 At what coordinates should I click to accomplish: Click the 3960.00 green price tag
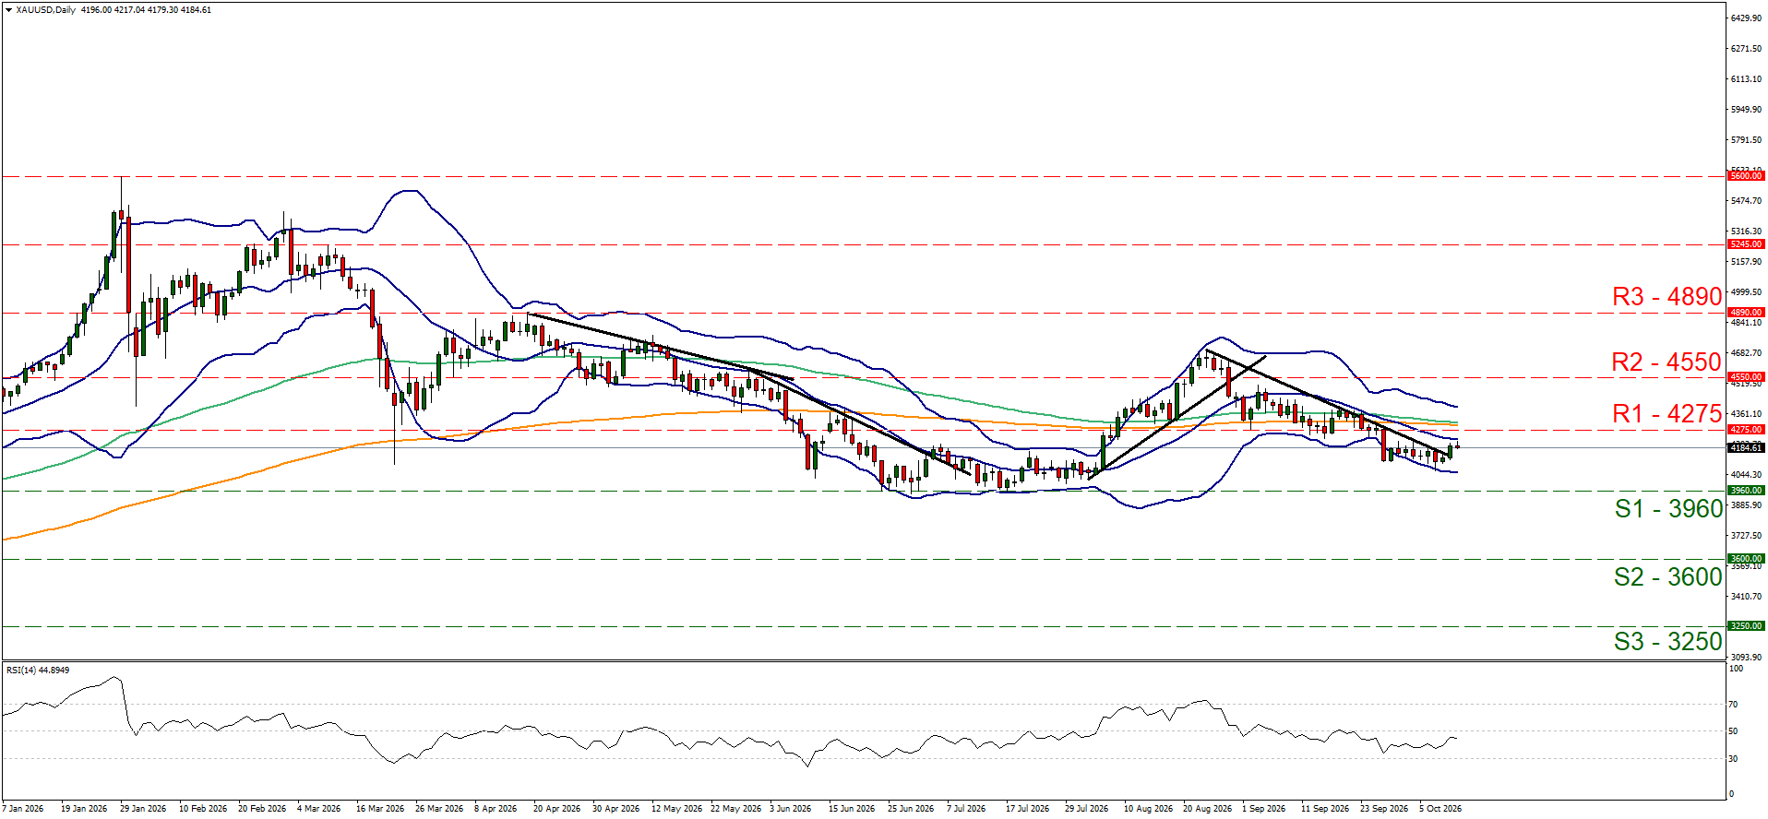[1746, 491]
